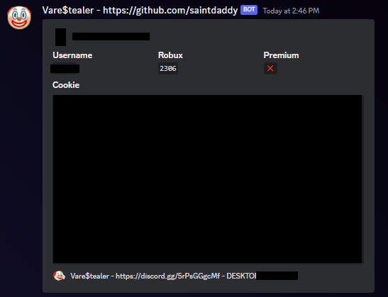Open the Vare$tealer bot name in the message header
Screen dimensions: 388x297
point(68,11)
